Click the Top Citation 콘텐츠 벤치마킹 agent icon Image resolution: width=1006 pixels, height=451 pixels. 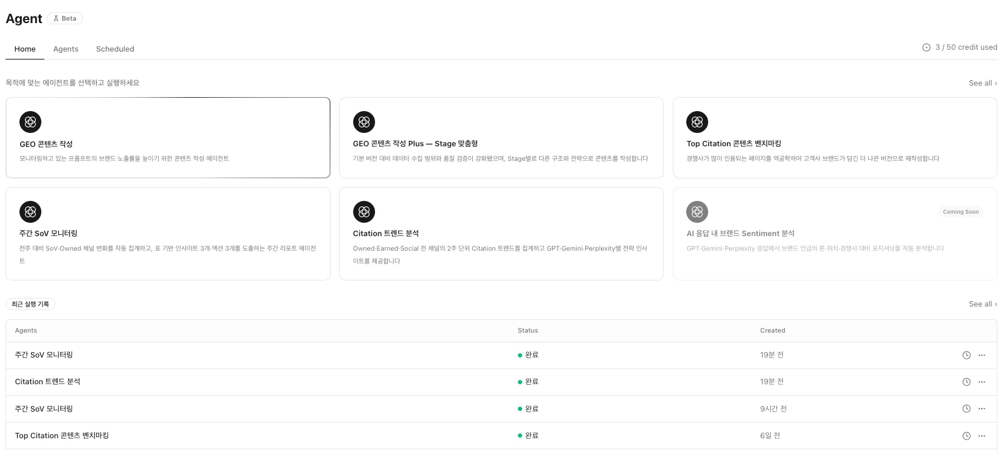[x=697, y=122]
